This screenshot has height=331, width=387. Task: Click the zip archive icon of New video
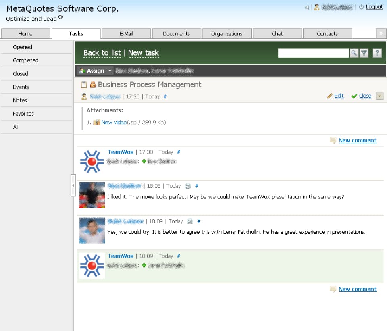96,122
